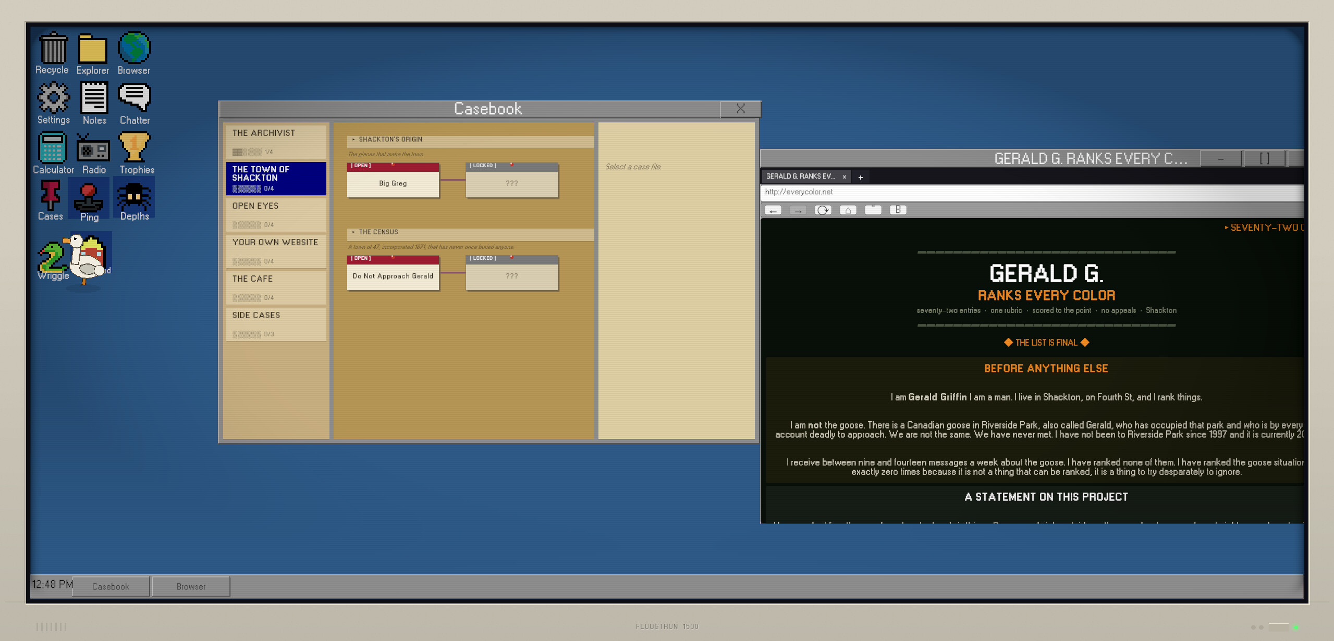Click the 12:48 PM taskbar clock
This screenshot has width=1334, height=641.
[52, 584]
